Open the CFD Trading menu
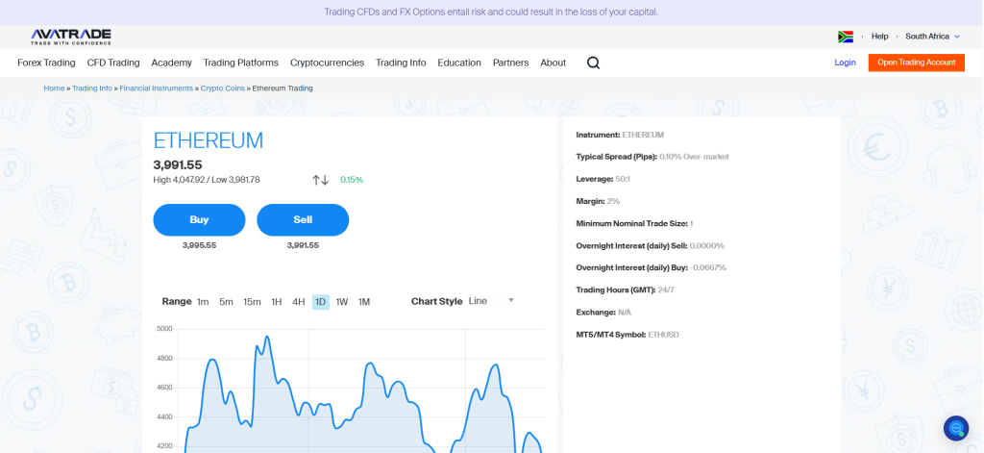This screenshot has height=453, width=984. [x=113, y=63]
